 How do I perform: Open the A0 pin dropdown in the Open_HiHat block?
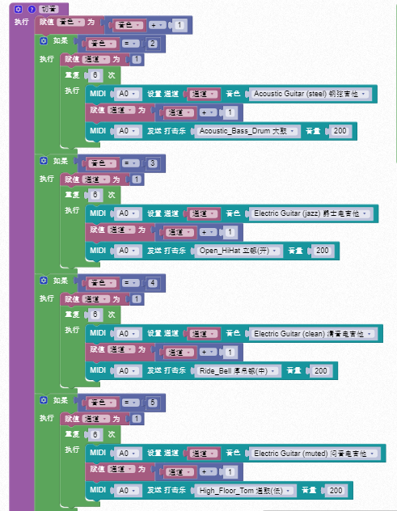coord(128,251)
